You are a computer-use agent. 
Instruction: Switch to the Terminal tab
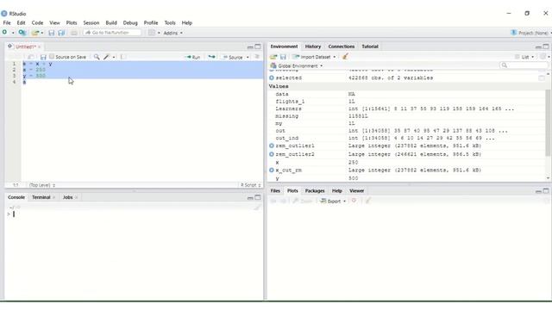click(x=41, y=197)
